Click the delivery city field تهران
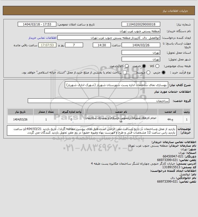 pos(141,59)
